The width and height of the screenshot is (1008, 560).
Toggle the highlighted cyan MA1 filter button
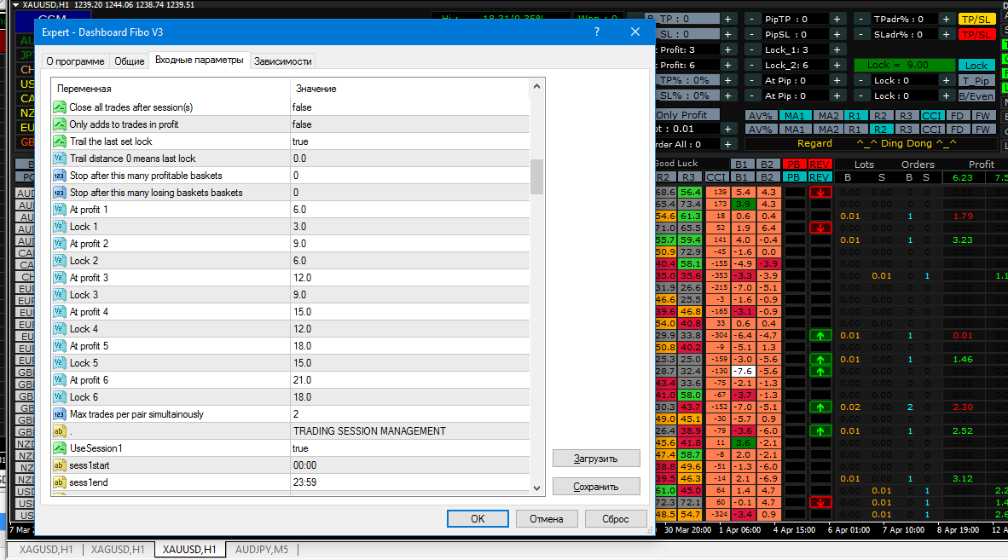click(795, 116)
